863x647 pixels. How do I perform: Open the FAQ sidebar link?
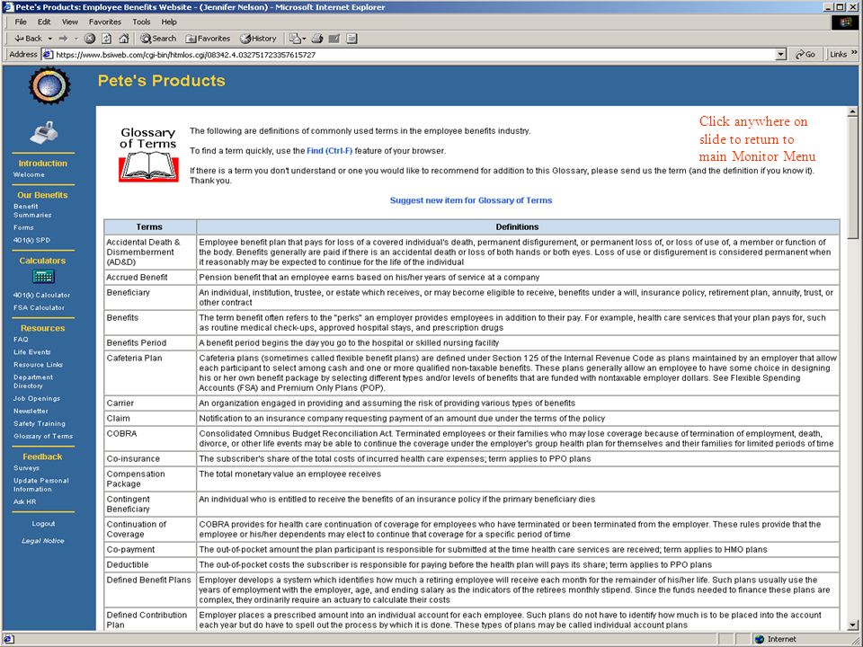21,340
